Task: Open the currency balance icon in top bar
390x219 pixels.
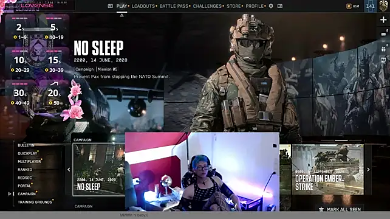Action: pos(349,6)
